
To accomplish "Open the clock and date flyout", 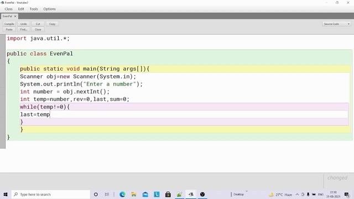I will pyautogui.click(x=333, y=195).
